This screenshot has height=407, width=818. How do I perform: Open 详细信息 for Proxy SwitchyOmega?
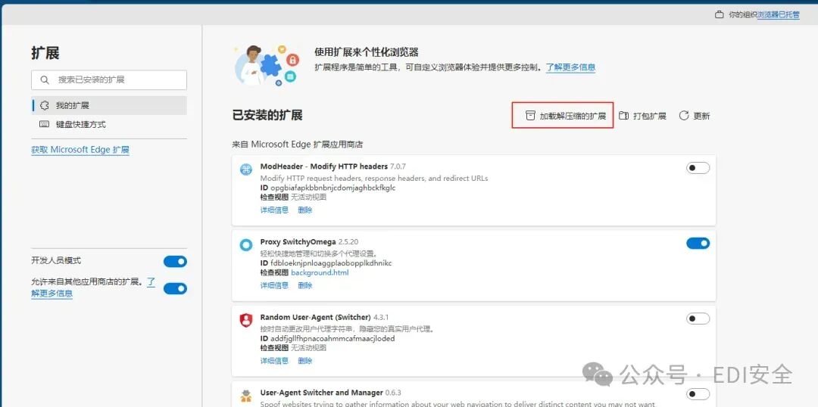click(x=274, y=285)
